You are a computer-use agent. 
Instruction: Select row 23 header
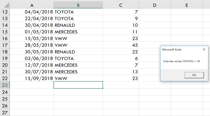click(5, 85)
